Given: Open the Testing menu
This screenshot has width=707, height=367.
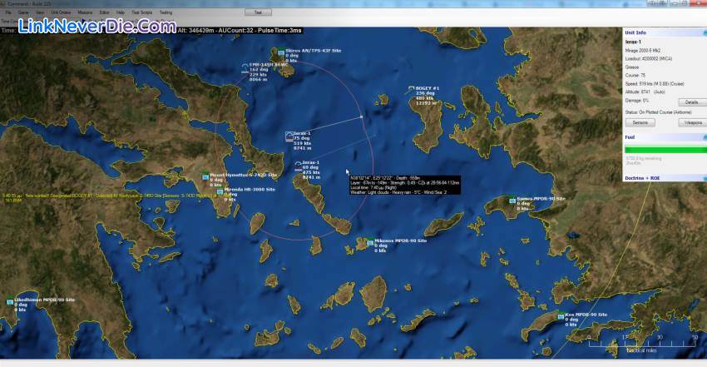Looking at the screenshot, I should point(166,12).
